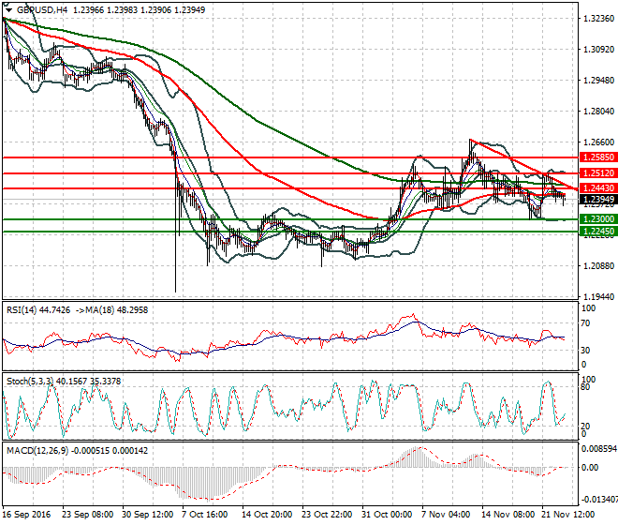Click the RSI(14) 44.7426 indicator label
The image size is (618, 525).
38,310
